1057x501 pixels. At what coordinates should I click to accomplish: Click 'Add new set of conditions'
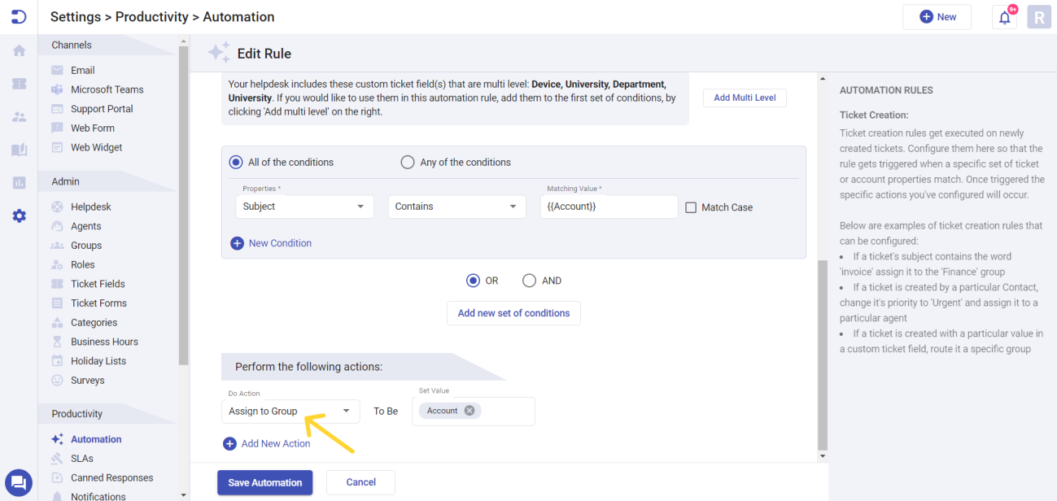point(513,312)
